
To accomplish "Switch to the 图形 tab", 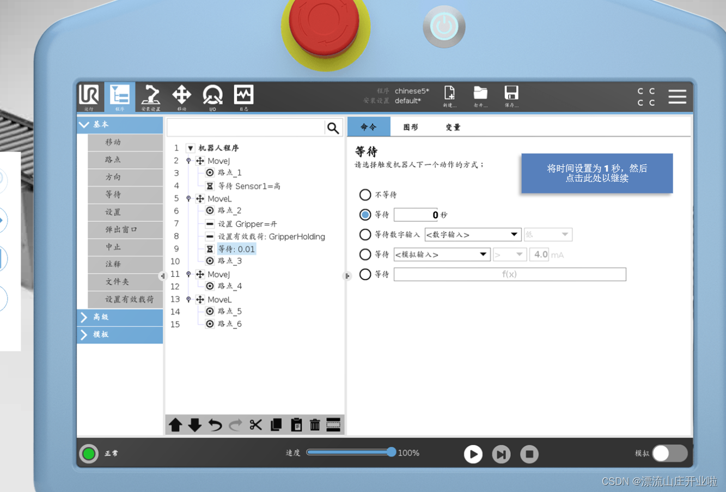I will pyautogui.click(x=411, y=127).
